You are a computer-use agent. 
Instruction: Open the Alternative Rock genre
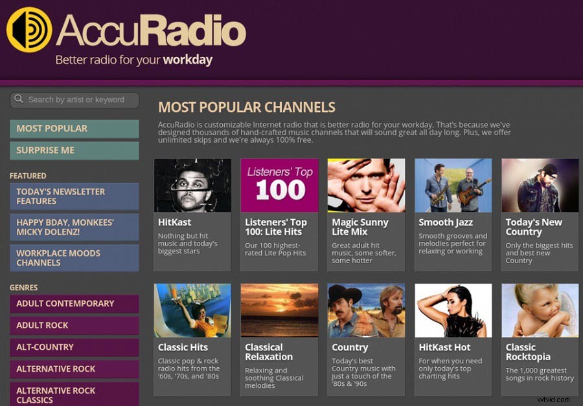click(x=74, y=369)
